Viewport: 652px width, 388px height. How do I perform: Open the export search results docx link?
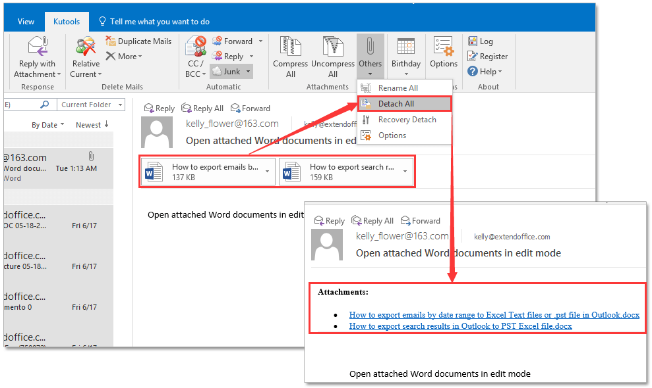[460, 326]
